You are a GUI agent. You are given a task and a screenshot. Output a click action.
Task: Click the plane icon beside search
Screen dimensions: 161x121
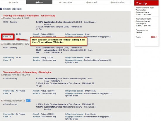click(x=10, y=2)
